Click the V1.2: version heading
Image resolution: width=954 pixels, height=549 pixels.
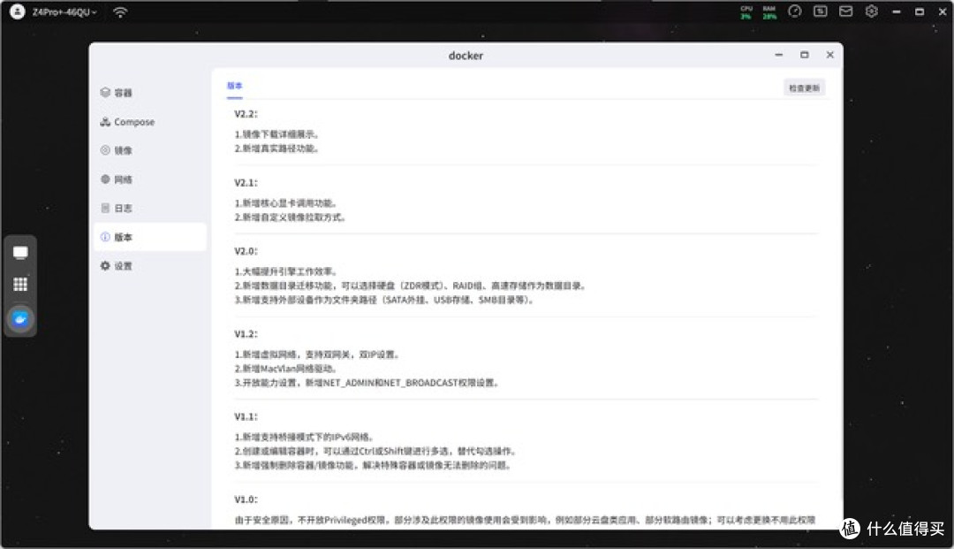pos(246,333)
